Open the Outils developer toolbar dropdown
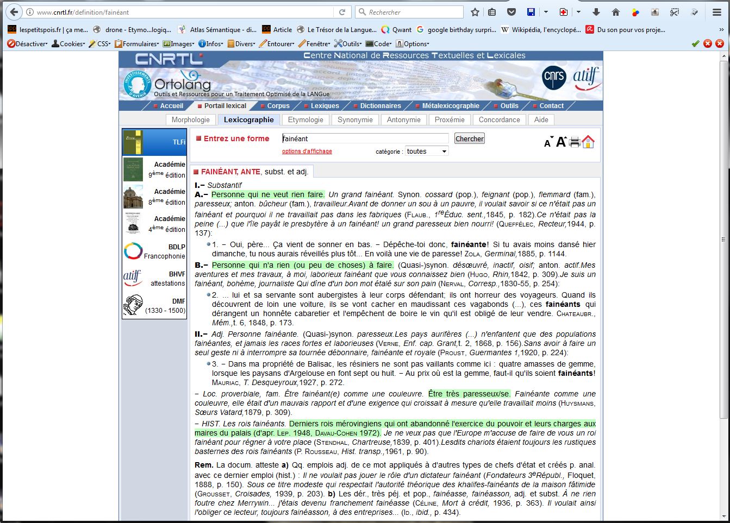 click(348, 43)
